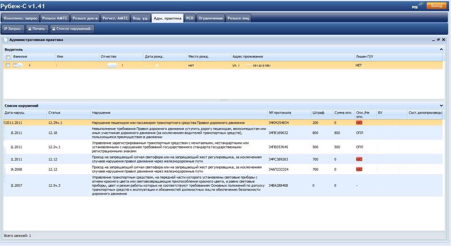451x246 pixels.
Task: Click the orange Выход button
Action: pyautogui.click(x=436, y=6)
